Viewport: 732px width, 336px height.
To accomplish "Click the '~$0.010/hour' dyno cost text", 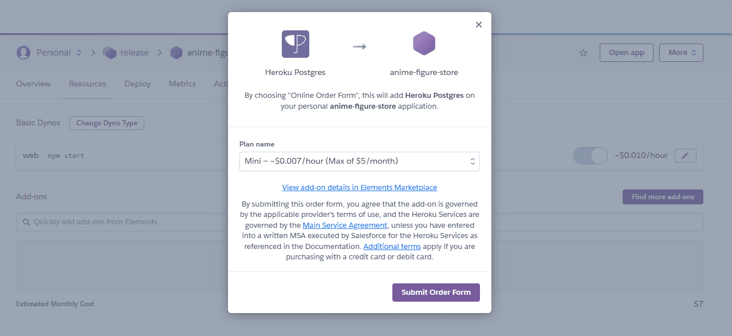I will click(x=641, y=155).
